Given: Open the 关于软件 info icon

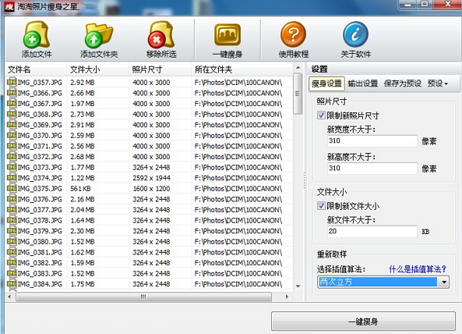Looking at the screenshot, I should [x=355, y=34].
